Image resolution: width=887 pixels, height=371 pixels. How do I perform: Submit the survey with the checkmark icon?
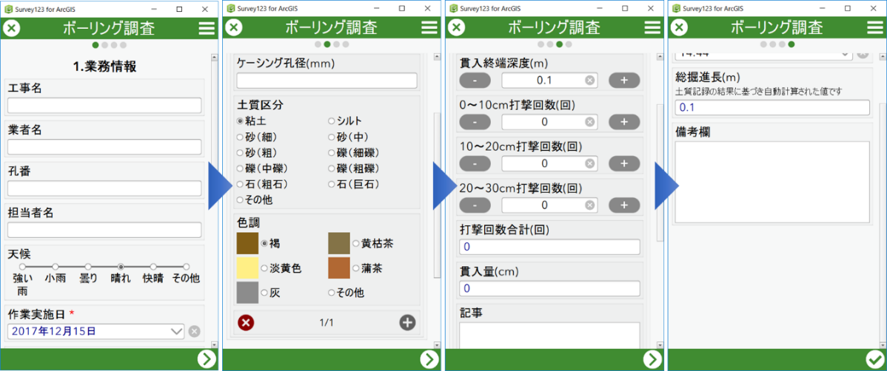pyautogui.click(x=874, y=359)
